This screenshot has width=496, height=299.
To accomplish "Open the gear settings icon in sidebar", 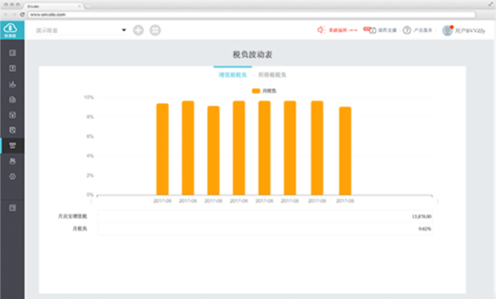I will point(12,177).
